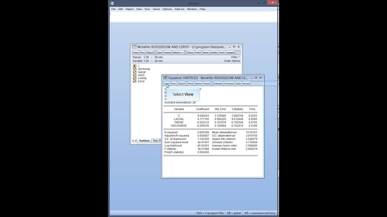Select the lagsal series icon
The width and height of the screenshot is (387, 217).
(x=135, y=72)
